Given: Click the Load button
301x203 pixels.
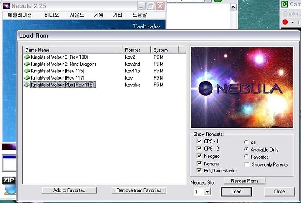Looking at the screenshot, I should 236,192.
